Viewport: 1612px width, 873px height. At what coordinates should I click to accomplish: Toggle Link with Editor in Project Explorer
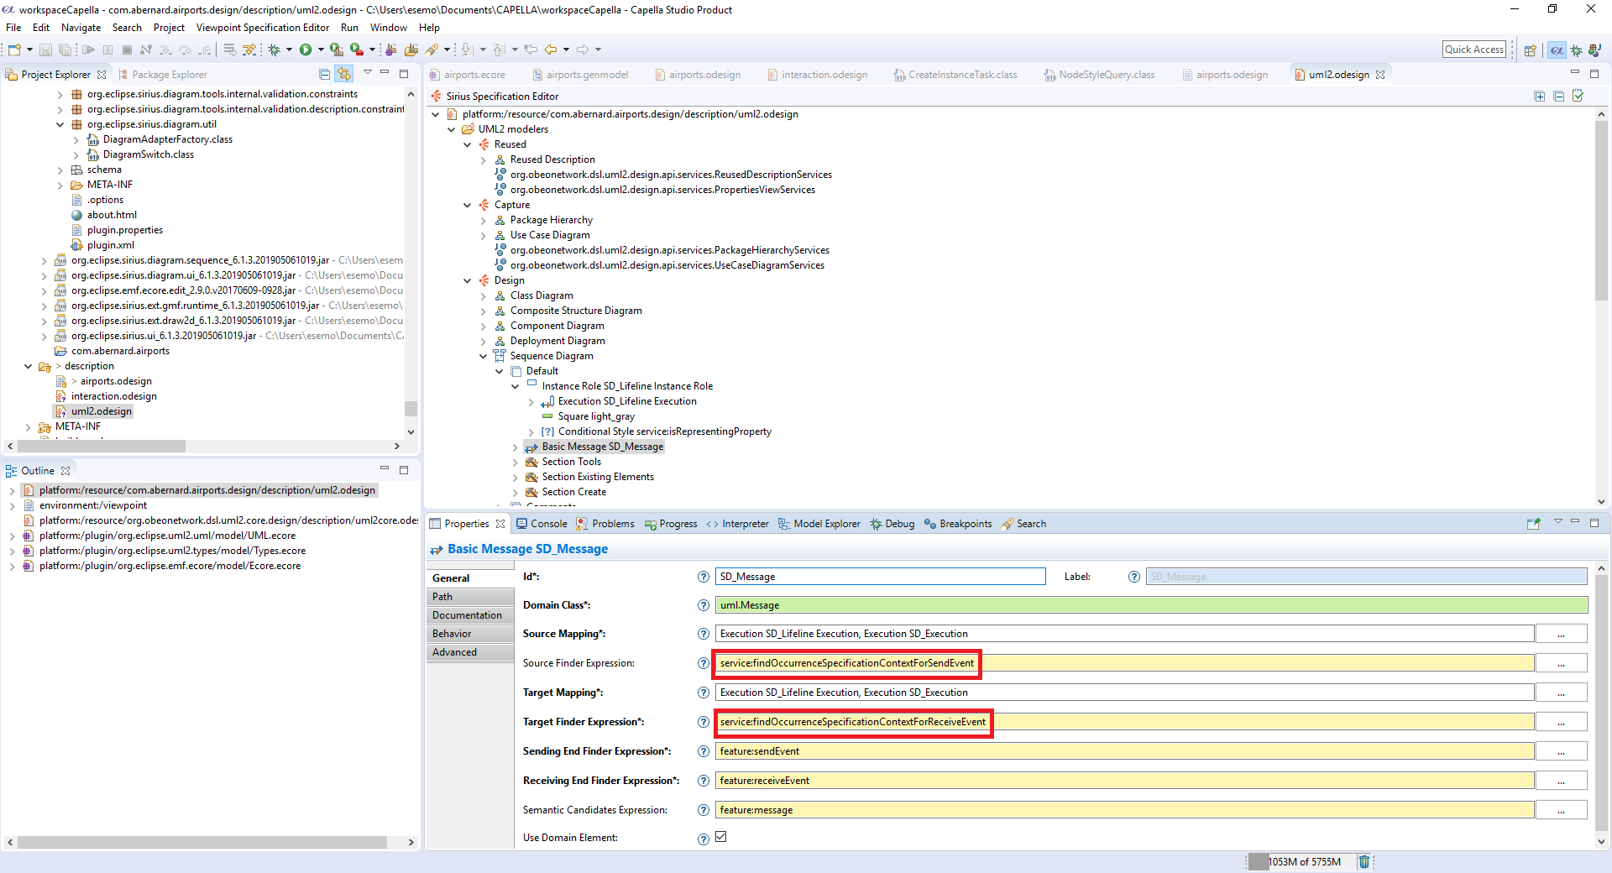click(343, 74)
